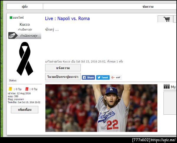Screen dimensions: 177x143
Task: Tweet this post on Twitter
Action: click(103, 77)
